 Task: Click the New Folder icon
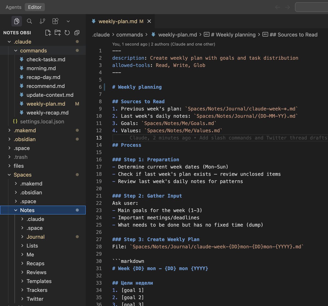pos(57,33)
